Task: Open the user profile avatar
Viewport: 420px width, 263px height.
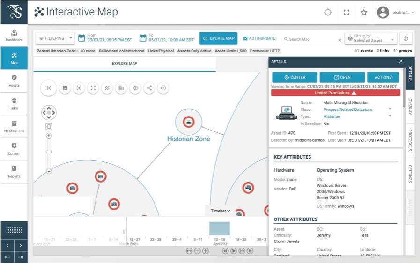Action: click(383, 12)
